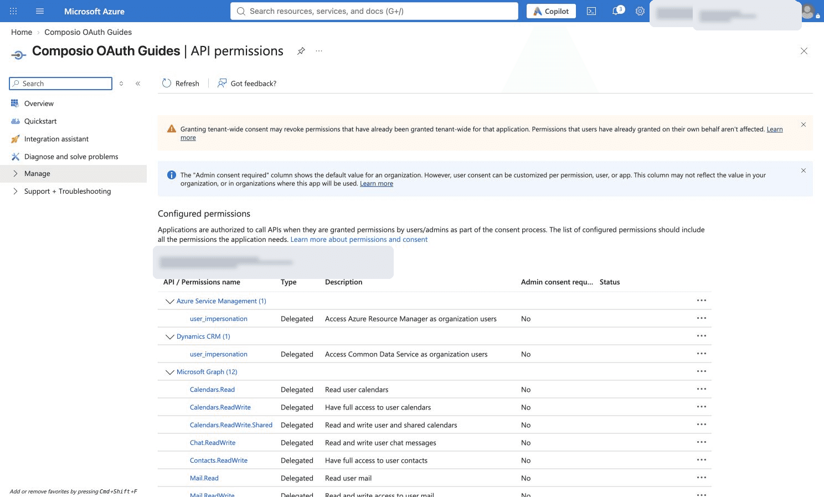Launch Cloud Shell from the top bar

pos(591,11)
